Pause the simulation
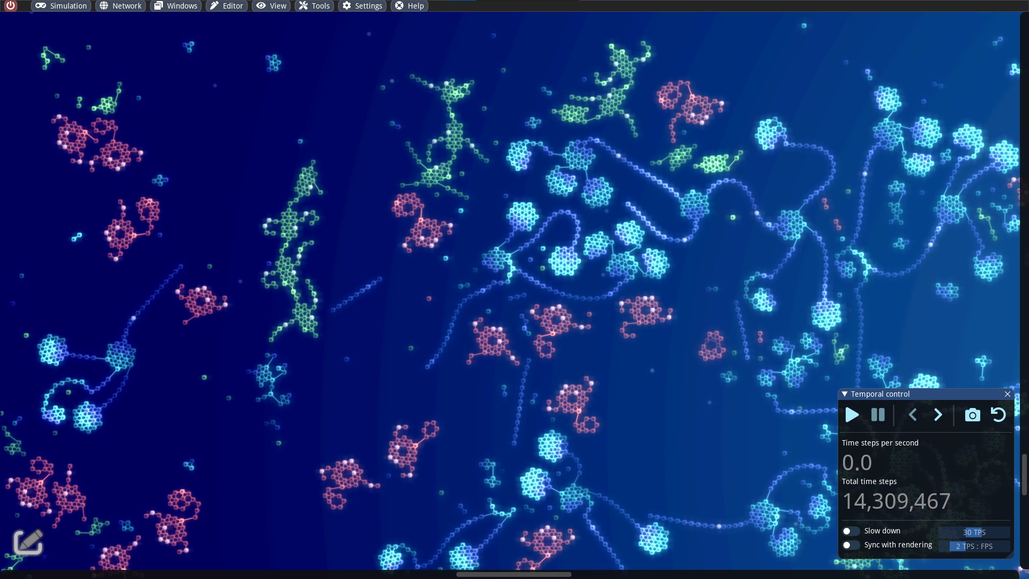 tap(878, 415)
